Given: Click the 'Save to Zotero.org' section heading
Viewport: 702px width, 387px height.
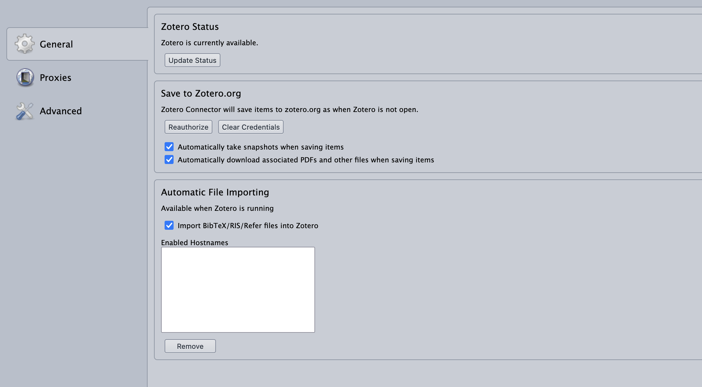Looking at the screenshot, I should tap(201, 93).
